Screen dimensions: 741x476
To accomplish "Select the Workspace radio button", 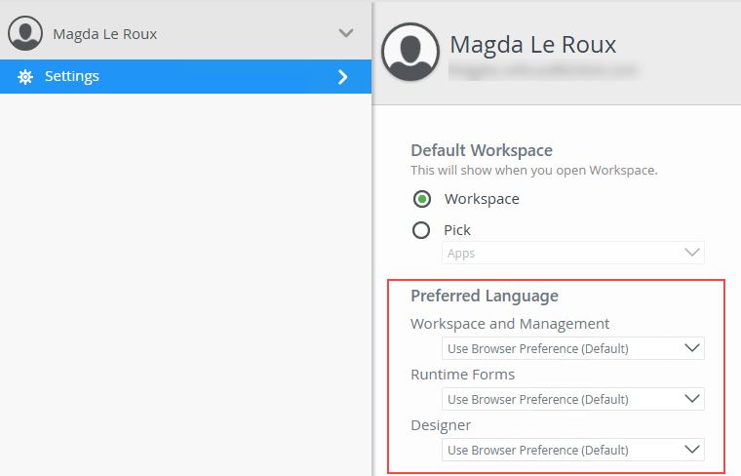I will [422, 199].
